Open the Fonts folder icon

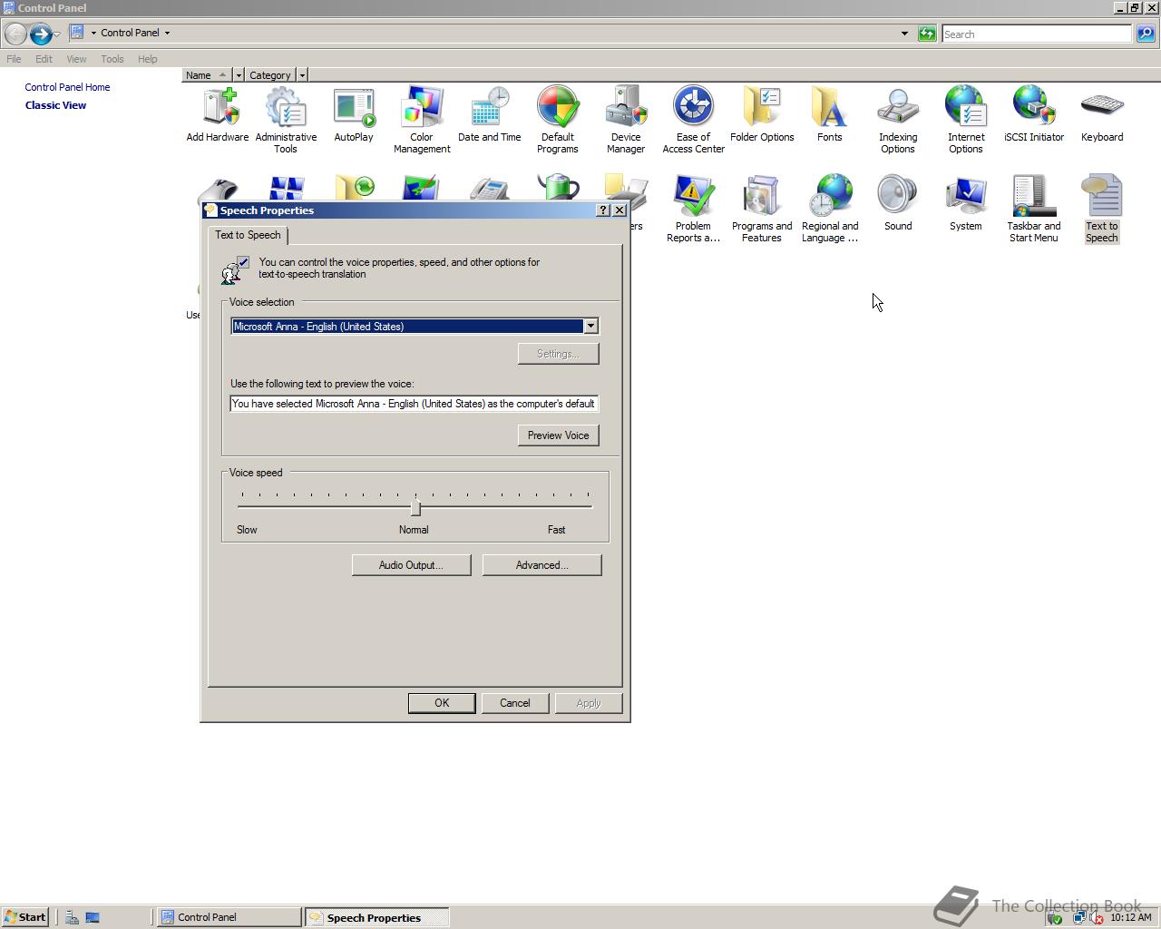pyautogui.click(x=830, y=114)
